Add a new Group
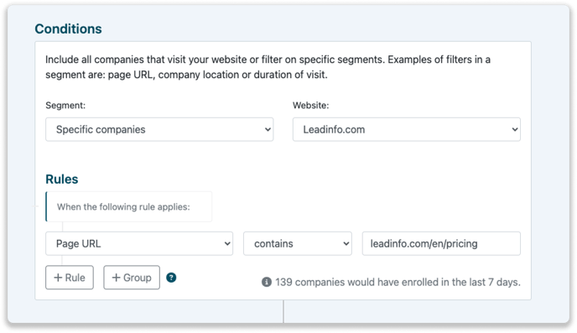Image resolution: width=577 pixels, height=333 pixels. 132,278
